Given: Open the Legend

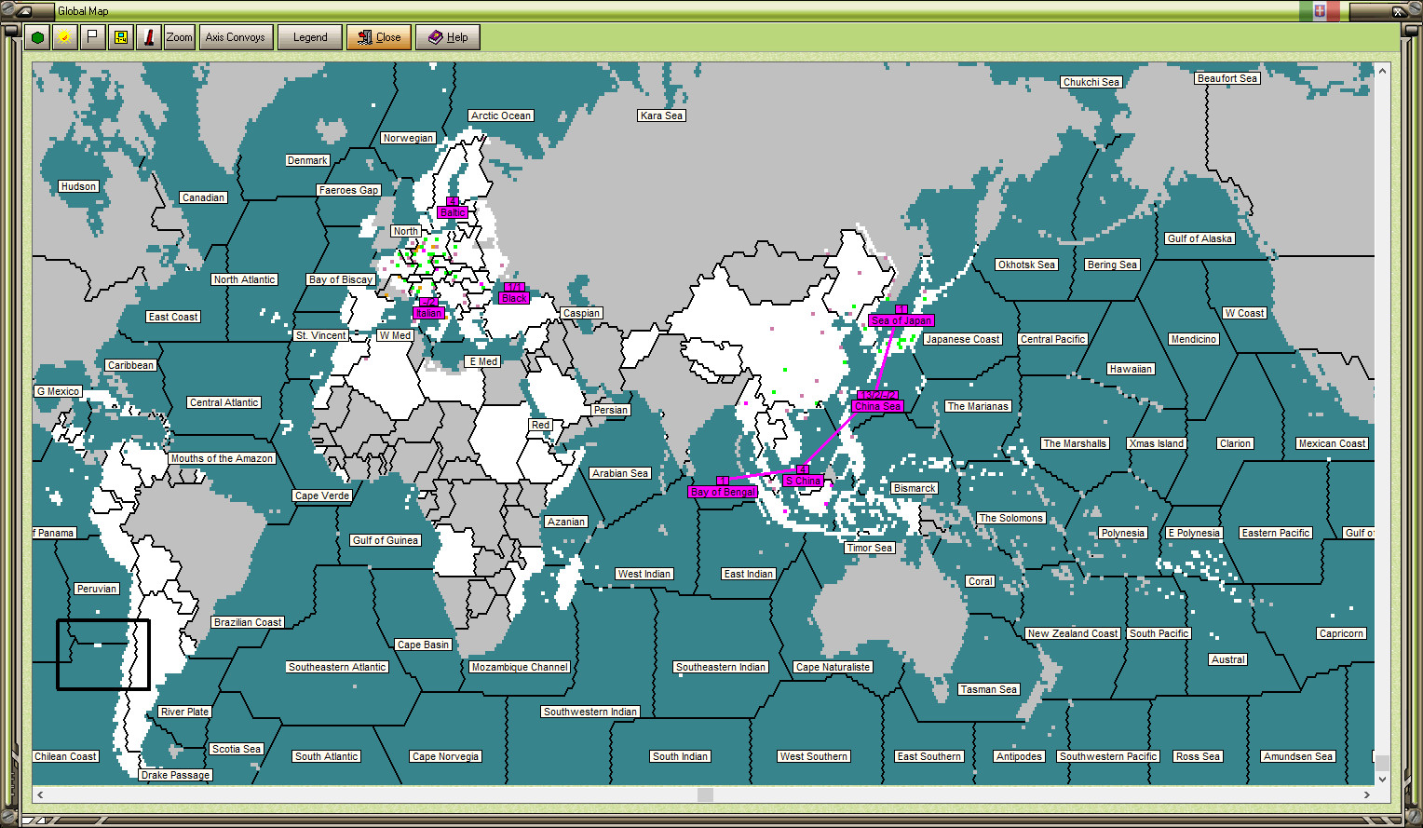Looking at the screenshot, I should pyautogui.click(x=310, y=37).
